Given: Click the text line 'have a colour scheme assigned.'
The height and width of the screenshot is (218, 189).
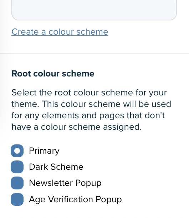Looking at the screenshot, I should [76, 127].
